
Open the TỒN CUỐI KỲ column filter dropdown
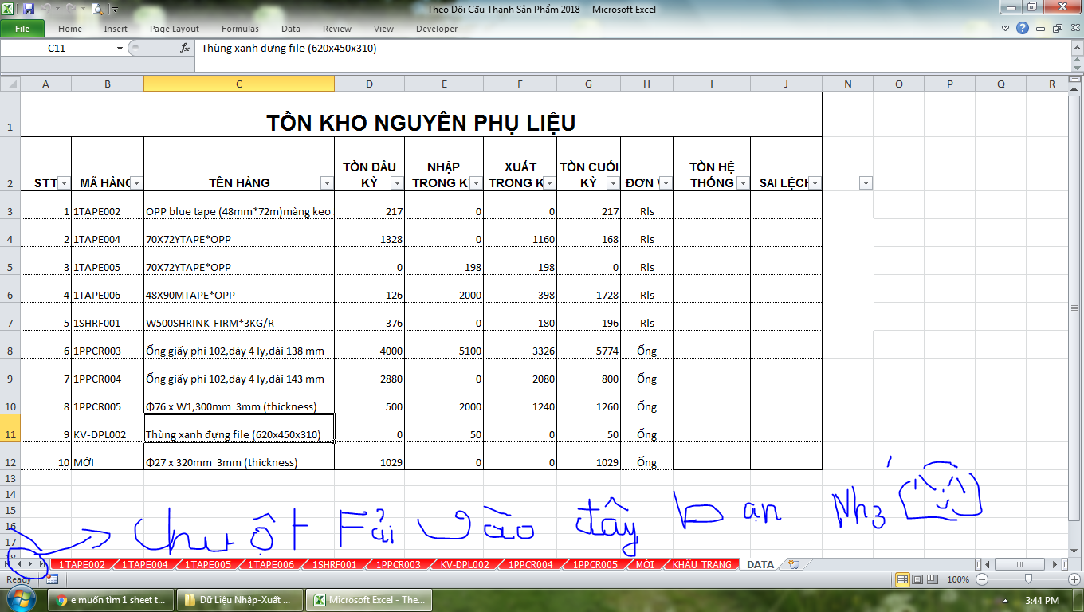point(612,183)
